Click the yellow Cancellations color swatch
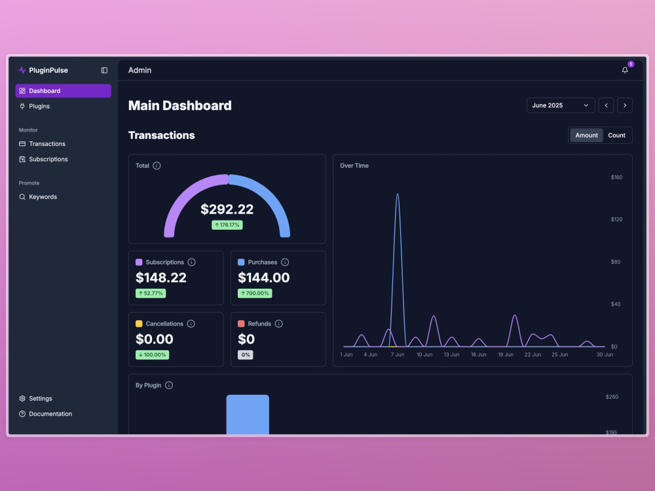The image size is (655, 491). (x=139, y=323)
